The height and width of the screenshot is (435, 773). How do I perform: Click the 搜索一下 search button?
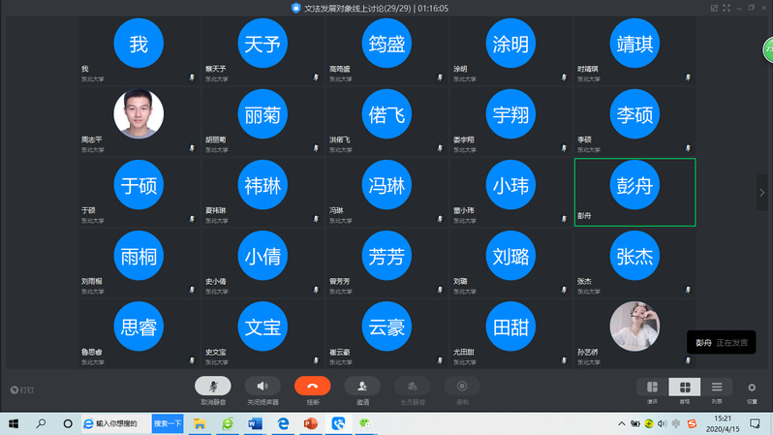point(168,423)
